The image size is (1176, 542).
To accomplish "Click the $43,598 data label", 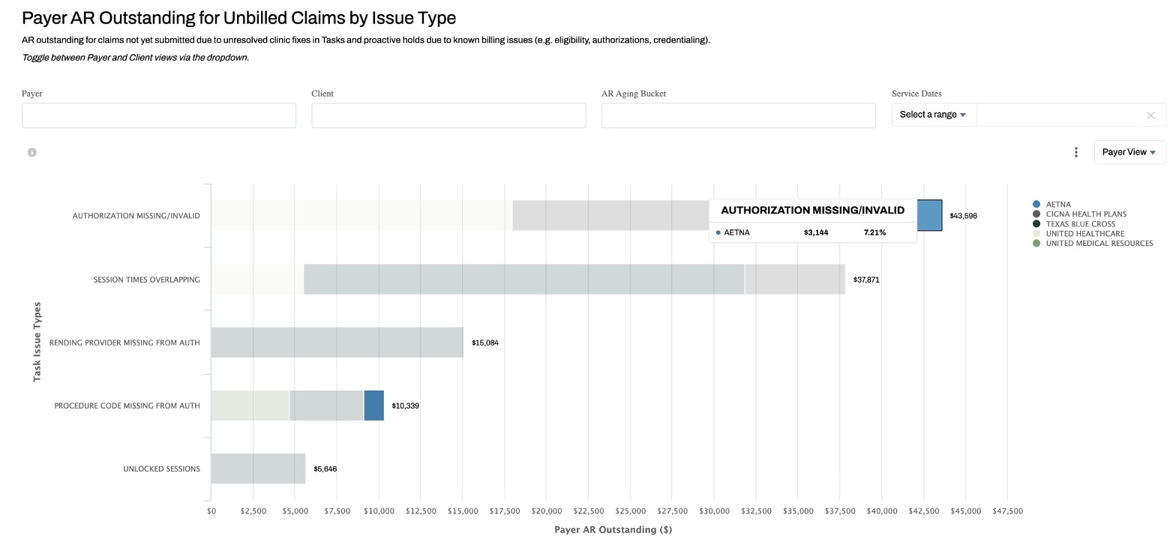I will pyautogui.click(x=962, y=215).
